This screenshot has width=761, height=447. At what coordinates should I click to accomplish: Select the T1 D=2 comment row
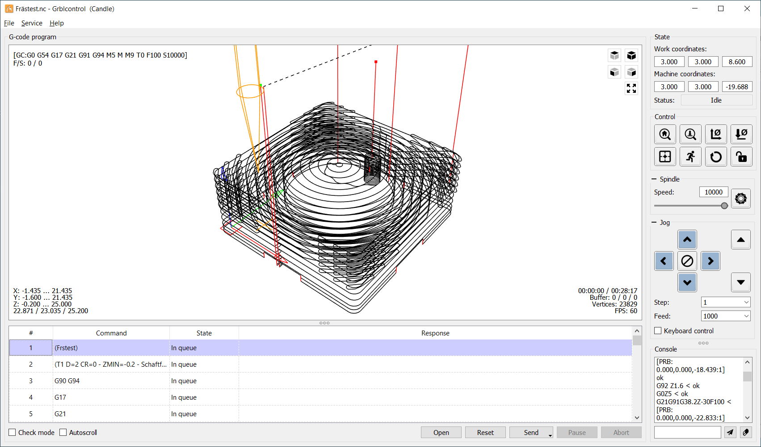pos(320,364)
